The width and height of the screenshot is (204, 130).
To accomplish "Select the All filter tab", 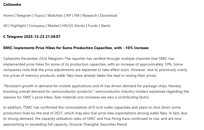I will pyautogui.click(x=5, y=26).
